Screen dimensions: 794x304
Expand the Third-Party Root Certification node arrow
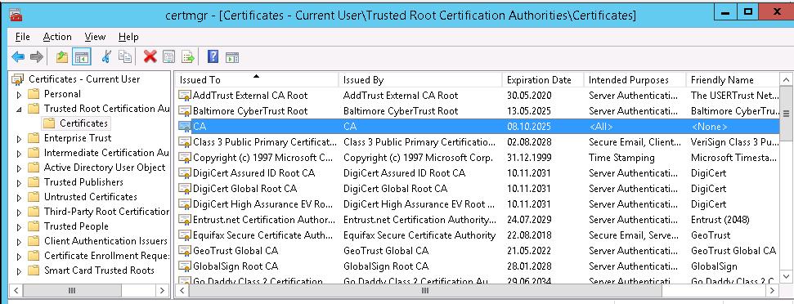[20, 212]
